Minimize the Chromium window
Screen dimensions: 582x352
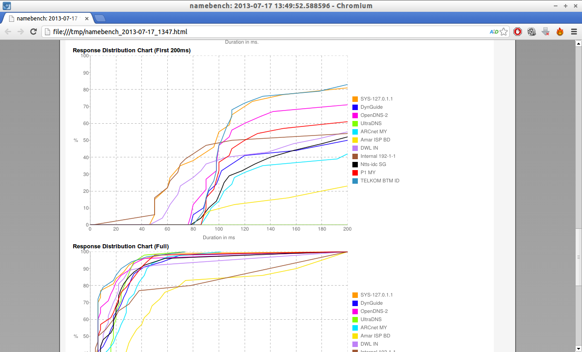(556, 6)
